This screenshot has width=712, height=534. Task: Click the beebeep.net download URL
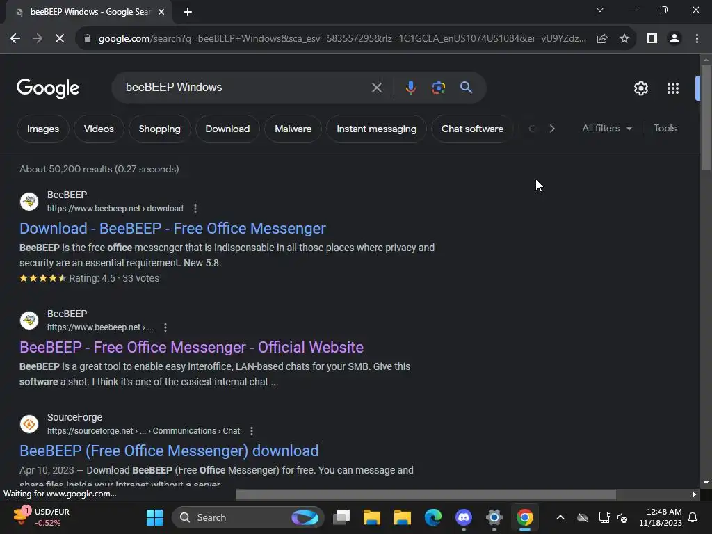click(115, 209)
